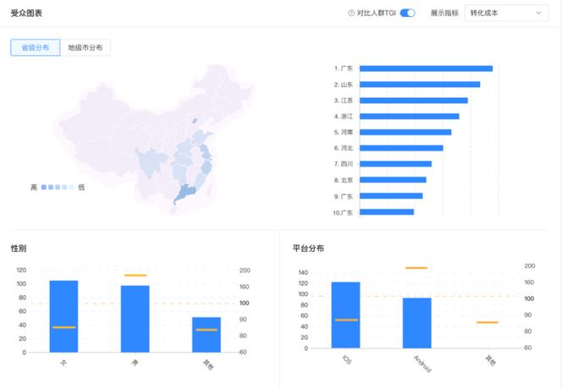Screen dimensions: 562x389
Task: Click the bar for 8. 北京
Action: click(393, 180)
